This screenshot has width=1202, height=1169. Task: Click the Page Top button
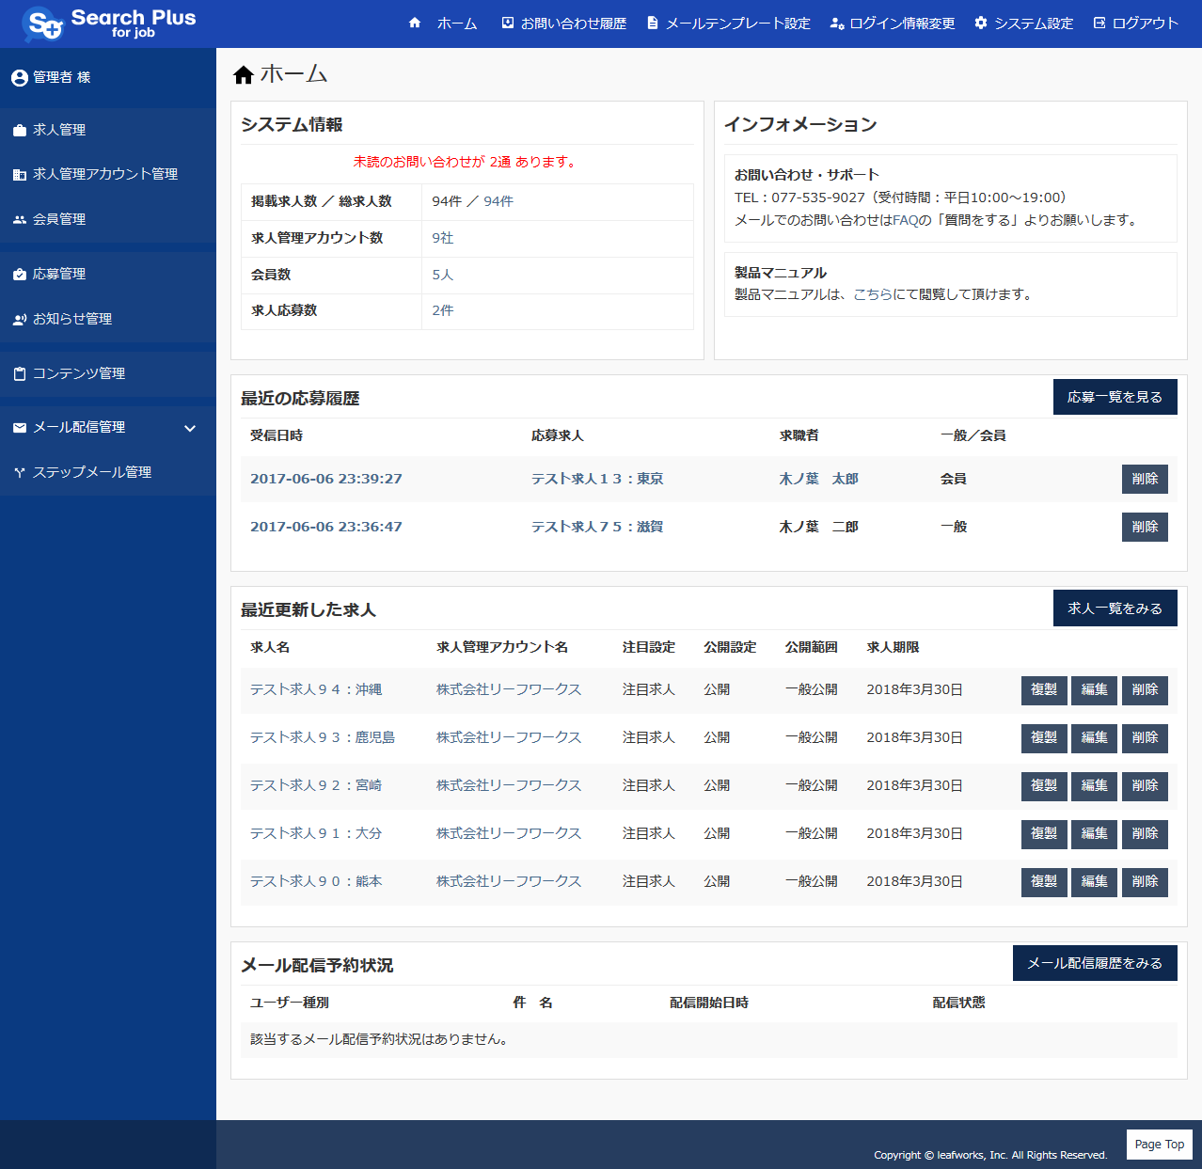[1159, 1144]
